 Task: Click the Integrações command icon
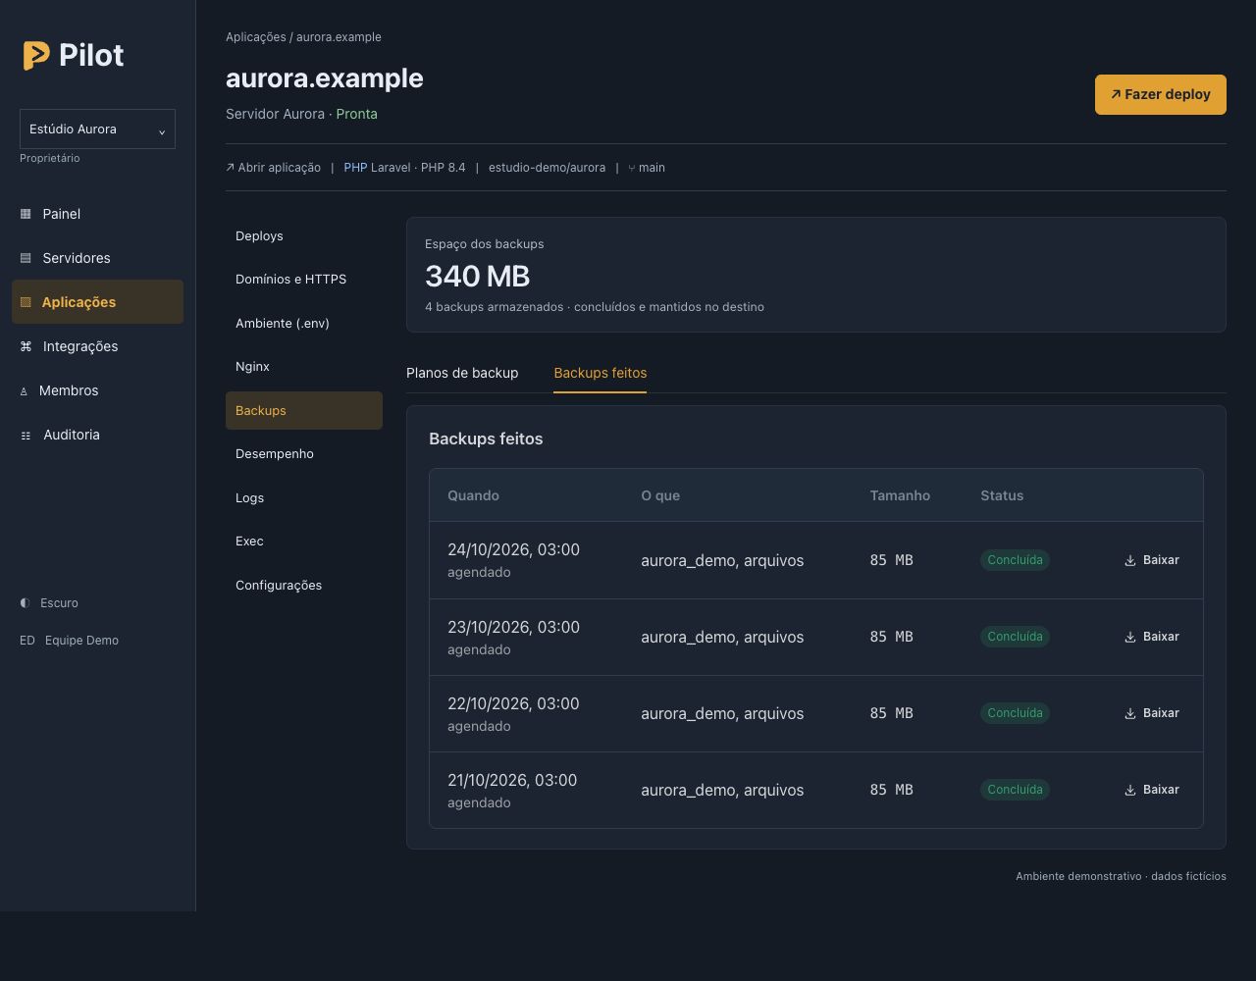(26, 346)
